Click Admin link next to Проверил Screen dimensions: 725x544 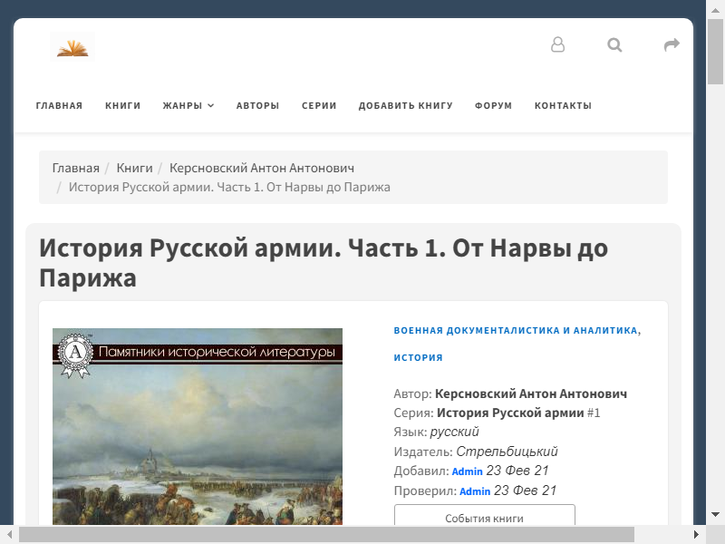tap(475, 491)
